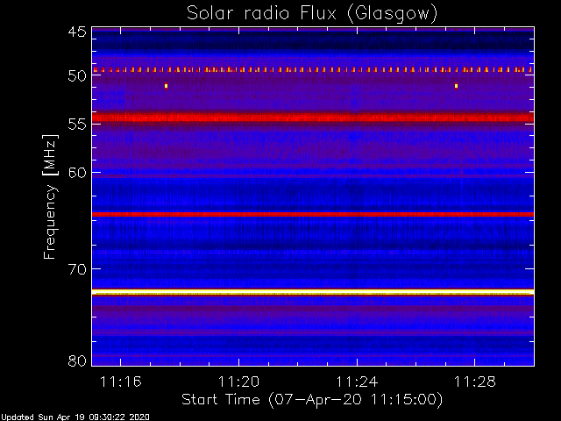Click the '80' frequency tick label
This screenshot has width=561, height=421.
77,360
